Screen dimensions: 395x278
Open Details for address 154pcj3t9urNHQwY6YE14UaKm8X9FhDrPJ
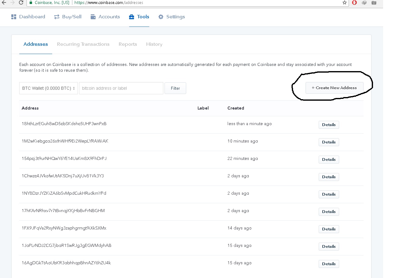pyautogui.click(x=329, y=160)
